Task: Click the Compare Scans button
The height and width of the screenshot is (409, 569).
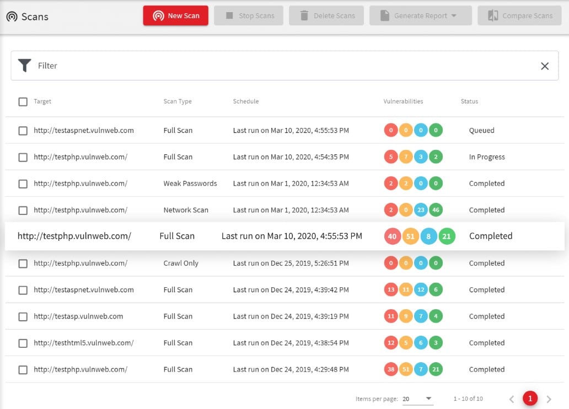Action: (x=519, y=15)
